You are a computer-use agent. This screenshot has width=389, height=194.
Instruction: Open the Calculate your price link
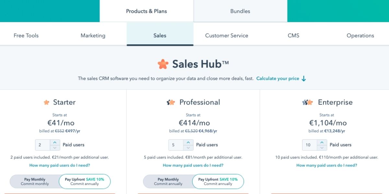pyautogui.click(x=278, y=79)
